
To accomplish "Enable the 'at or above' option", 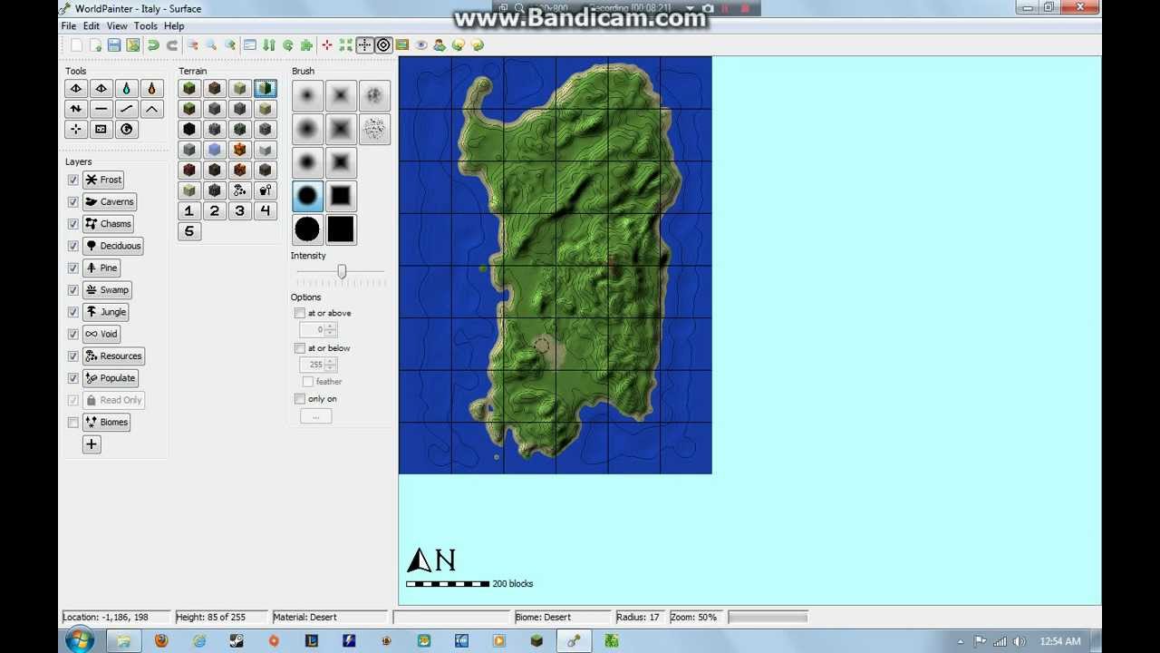I will click(300, 313).
